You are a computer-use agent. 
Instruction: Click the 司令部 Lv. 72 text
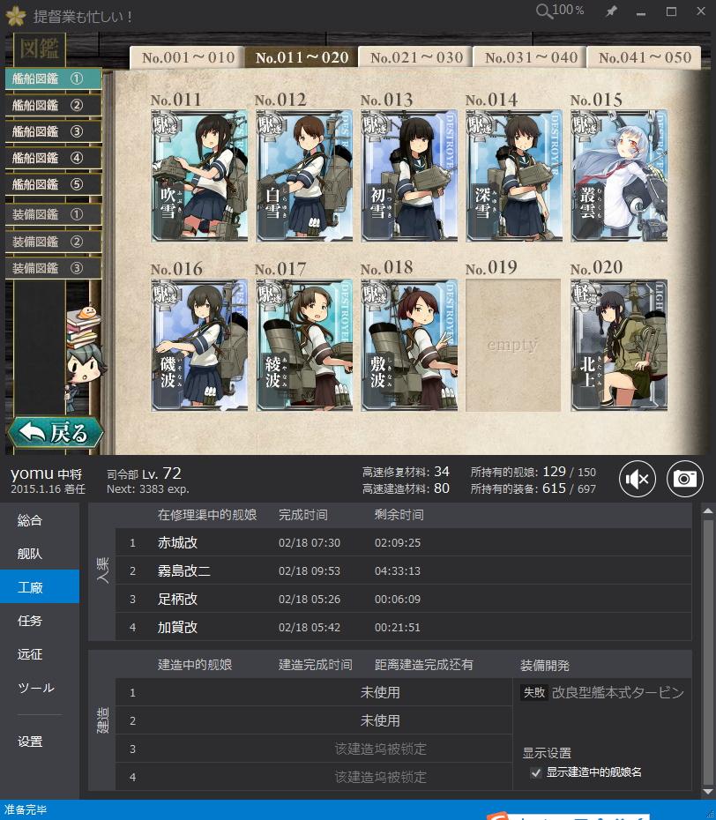144,473
